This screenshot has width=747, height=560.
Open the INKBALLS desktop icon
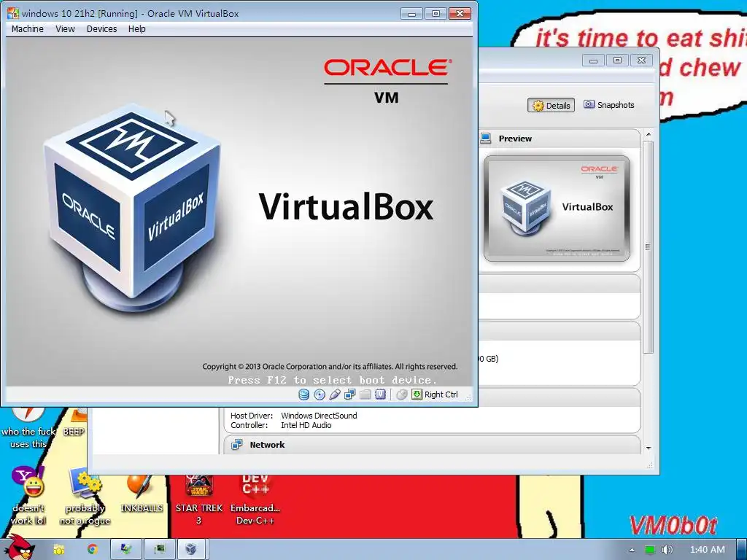coord(142,493)
